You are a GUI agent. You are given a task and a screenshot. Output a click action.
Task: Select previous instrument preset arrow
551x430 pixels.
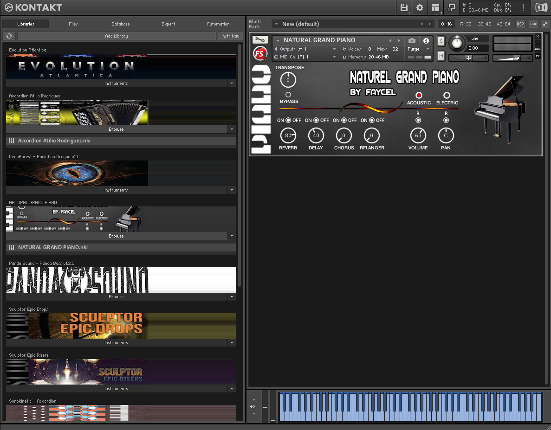(390, 40)
